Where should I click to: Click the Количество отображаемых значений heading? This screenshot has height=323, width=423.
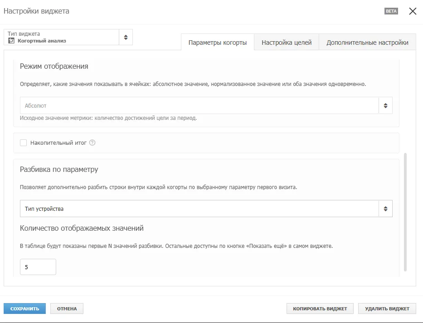point(82,228)
